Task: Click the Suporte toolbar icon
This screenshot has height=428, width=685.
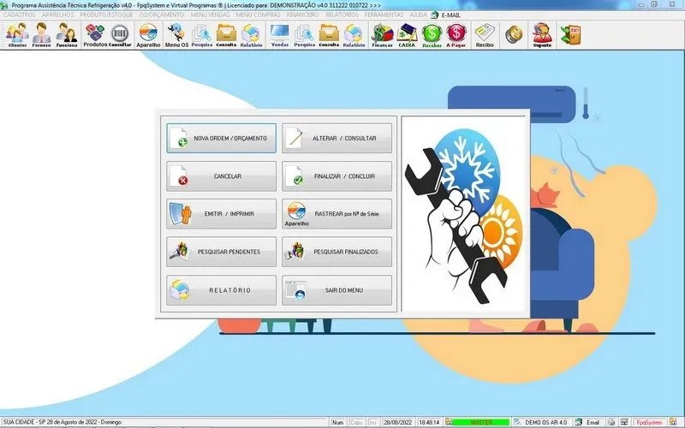Action: click(x=542, y=34)
